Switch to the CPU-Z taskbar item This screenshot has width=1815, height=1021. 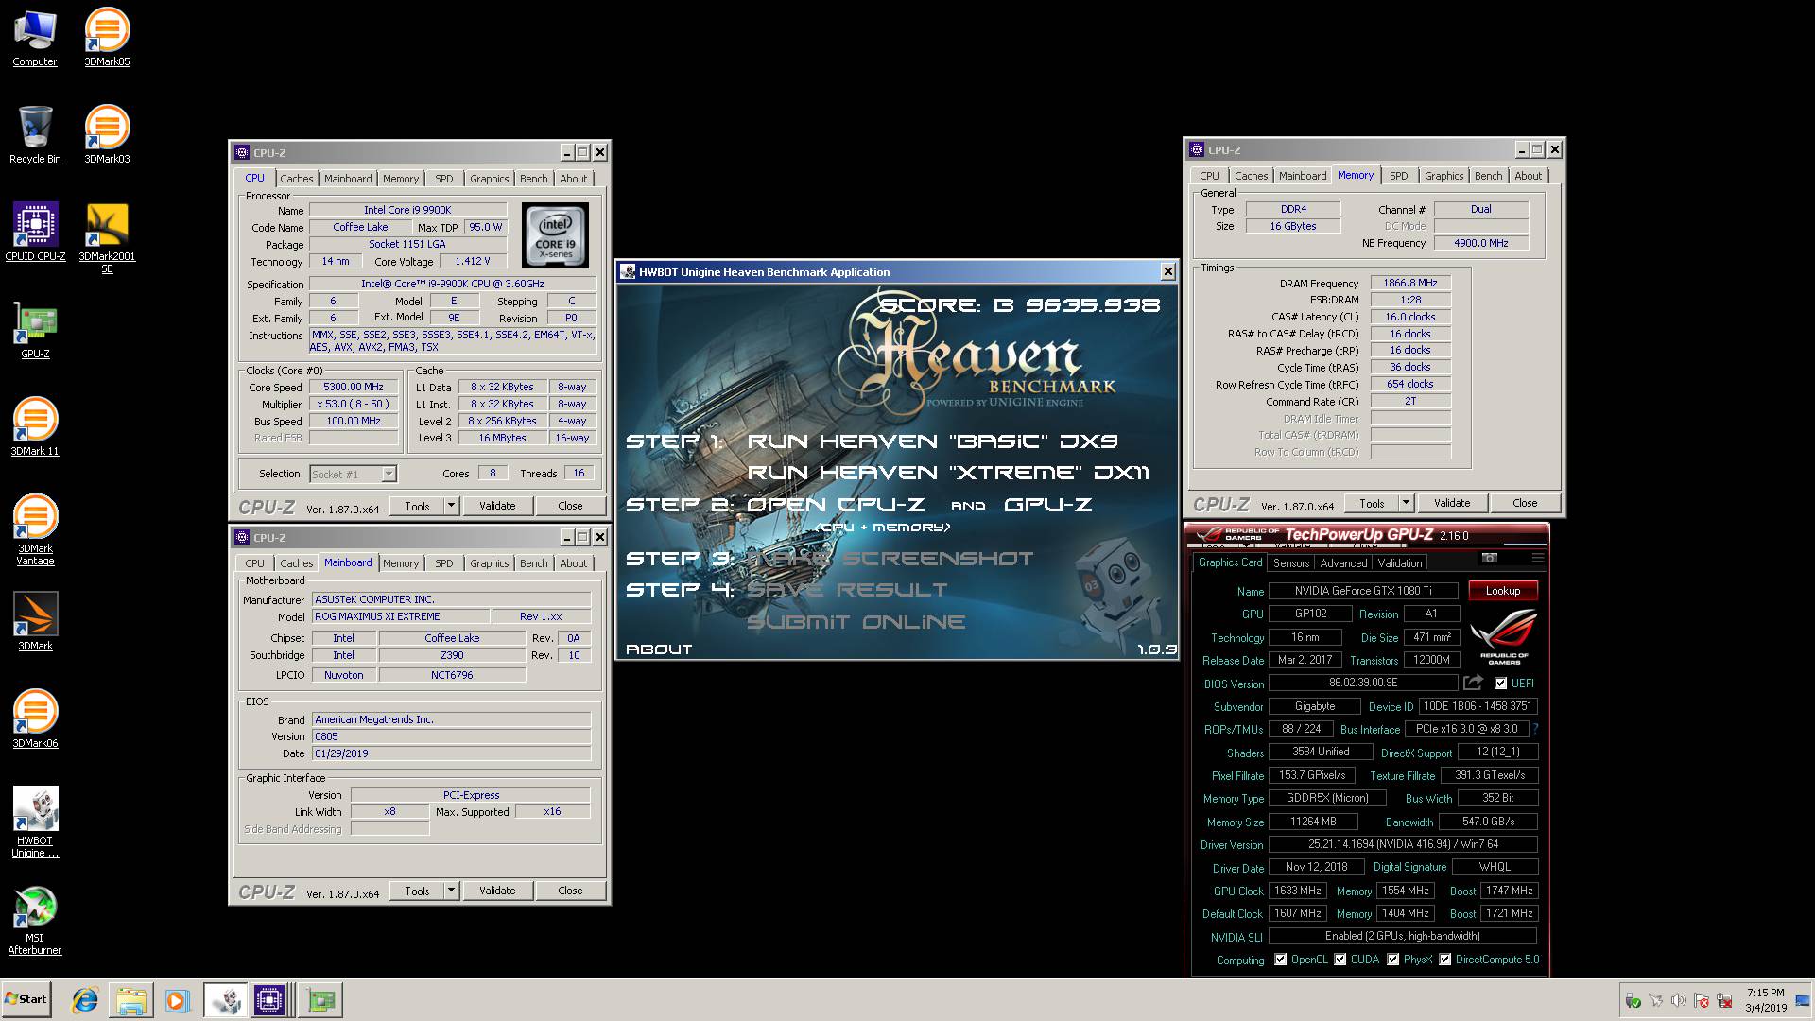[x=270, y=1000]
